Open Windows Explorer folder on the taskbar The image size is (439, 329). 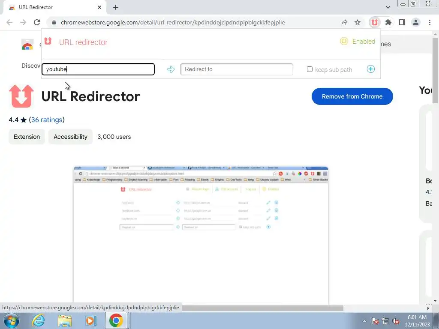click(x=65, y=320)
